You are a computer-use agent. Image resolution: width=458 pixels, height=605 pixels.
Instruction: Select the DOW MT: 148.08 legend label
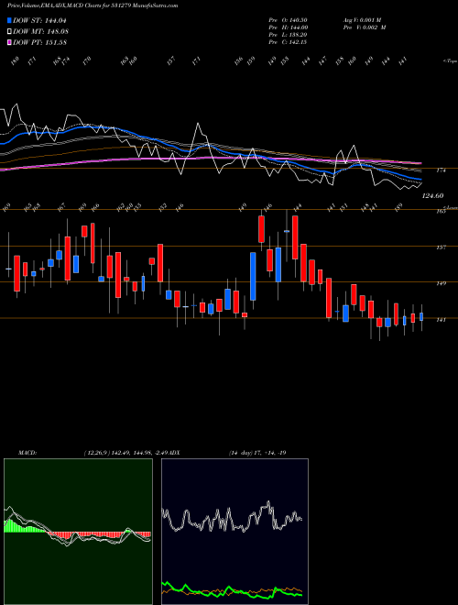point(40,32)
